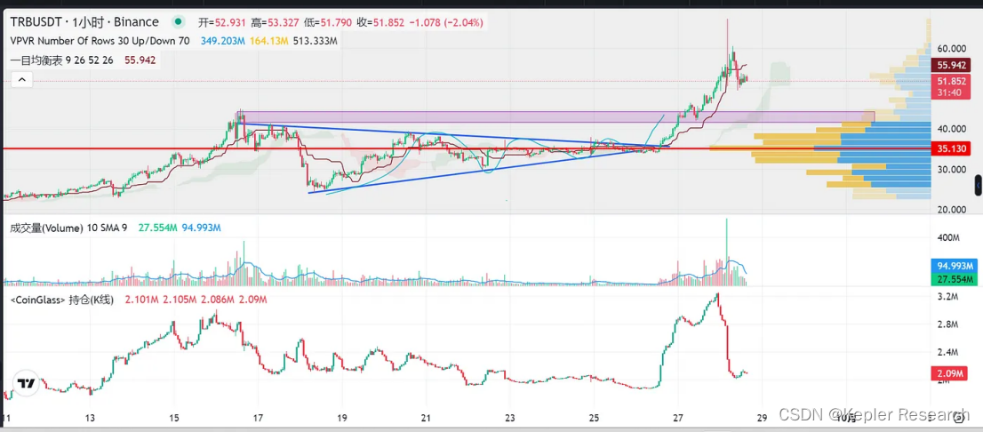Click date label 19 on time axis
The height and width of the screenshot is (432, 983).
click(342, 418)
